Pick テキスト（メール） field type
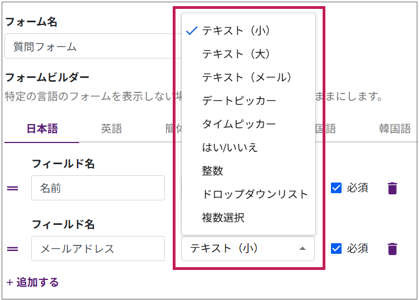419x300 pixels. pos(247,77)
